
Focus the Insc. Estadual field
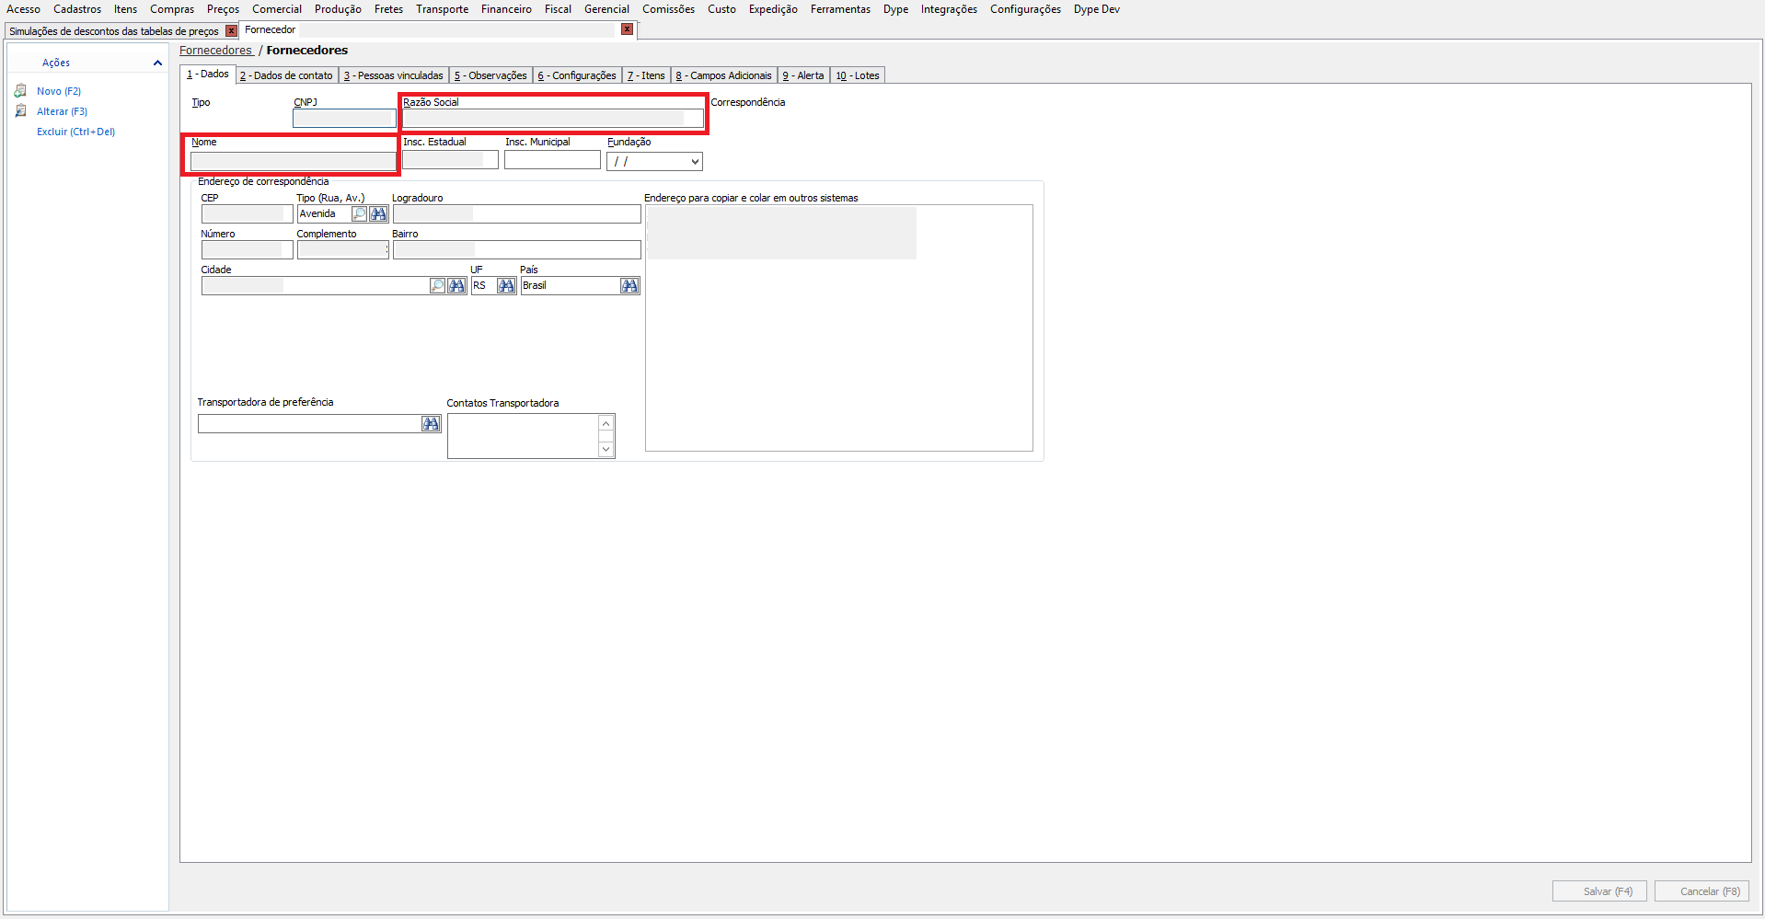point(450,160)
